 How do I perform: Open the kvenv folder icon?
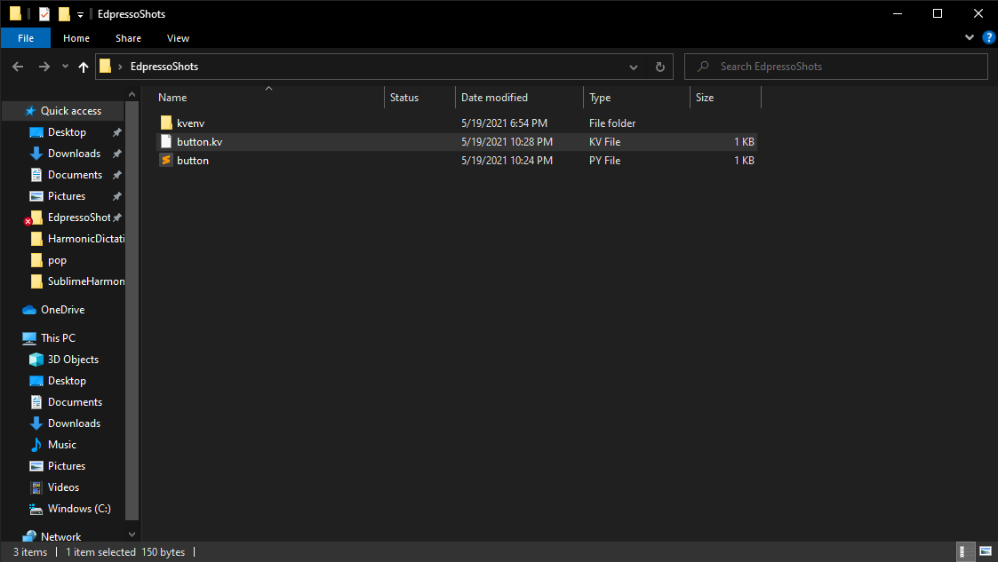coord(165,123)
